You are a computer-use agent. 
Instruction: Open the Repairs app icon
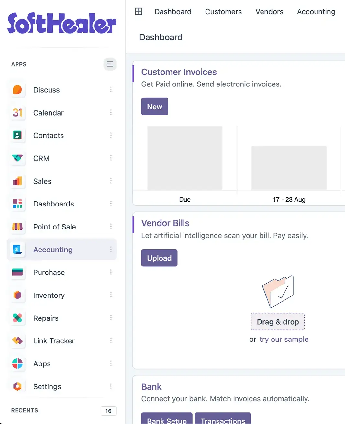[17, 318]
